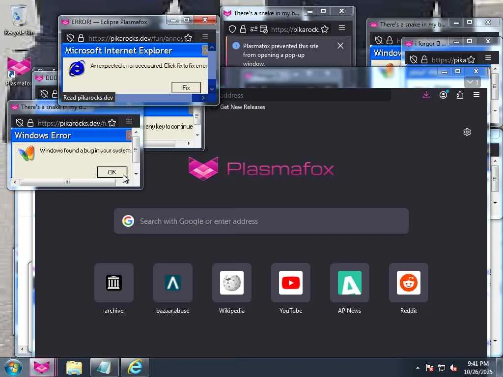
Task: Open hamburger menu in ERROR! Eclipse Plasmafox window
Action: [x=205, y=36]
